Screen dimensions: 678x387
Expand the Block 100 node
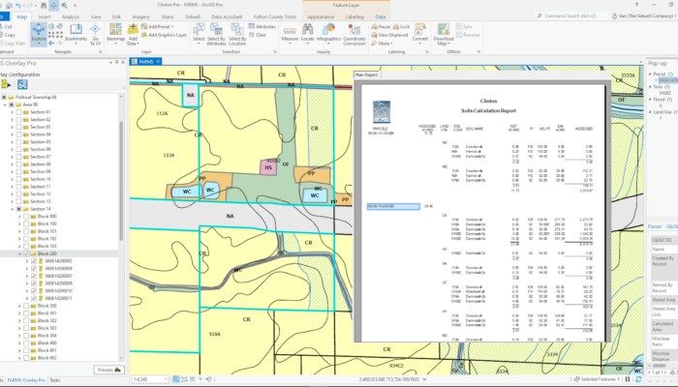click(x=19, y=223)
